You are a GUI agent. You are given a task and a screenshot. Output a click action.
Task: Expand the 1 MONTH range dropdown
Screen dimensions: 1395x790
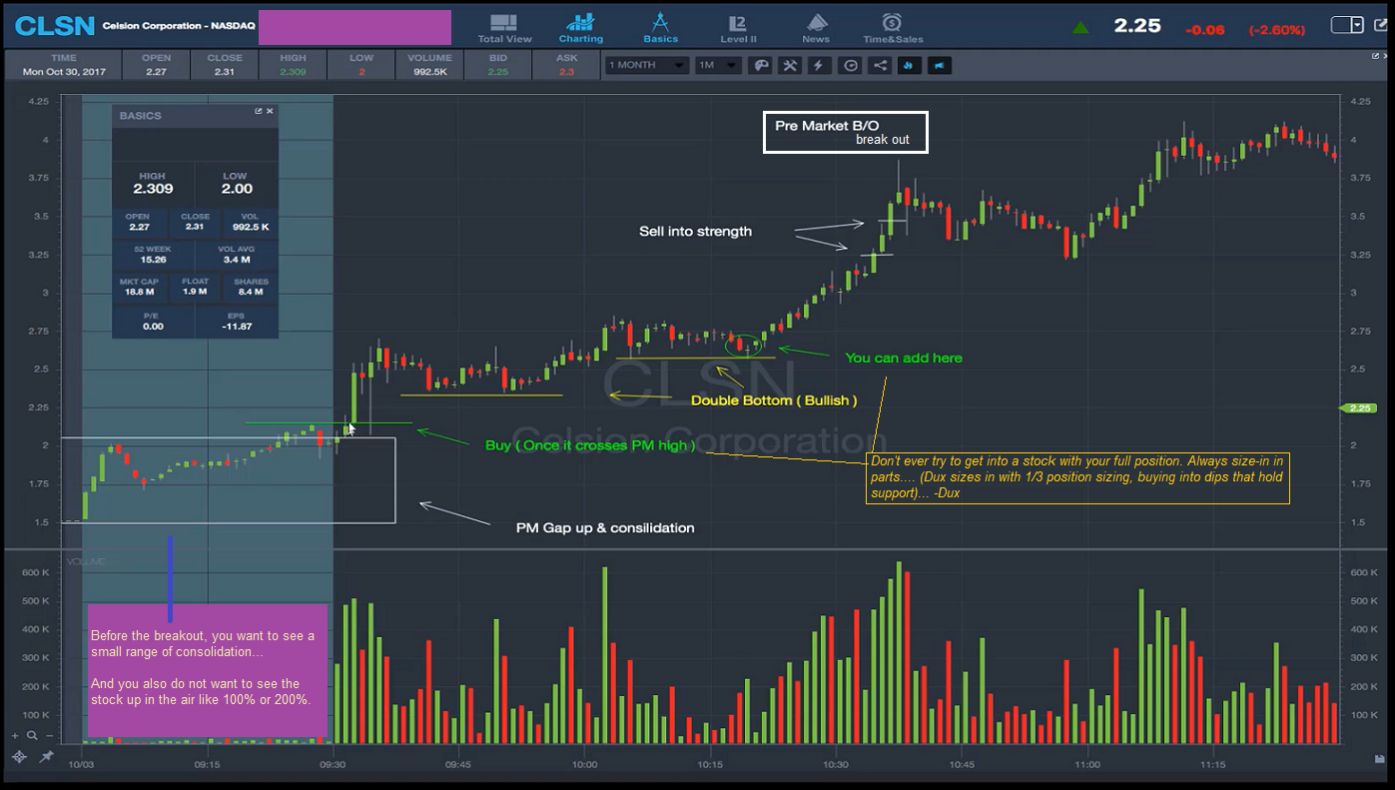pyautogui.click(x=647, y=65)
